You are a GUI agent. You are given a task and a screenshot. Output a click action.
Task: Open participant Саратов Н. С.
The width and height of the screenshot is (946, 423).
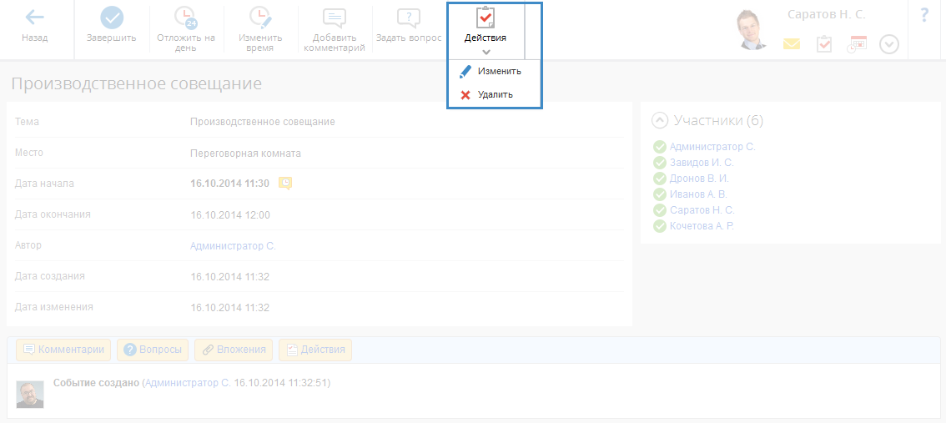pos(702,210)
